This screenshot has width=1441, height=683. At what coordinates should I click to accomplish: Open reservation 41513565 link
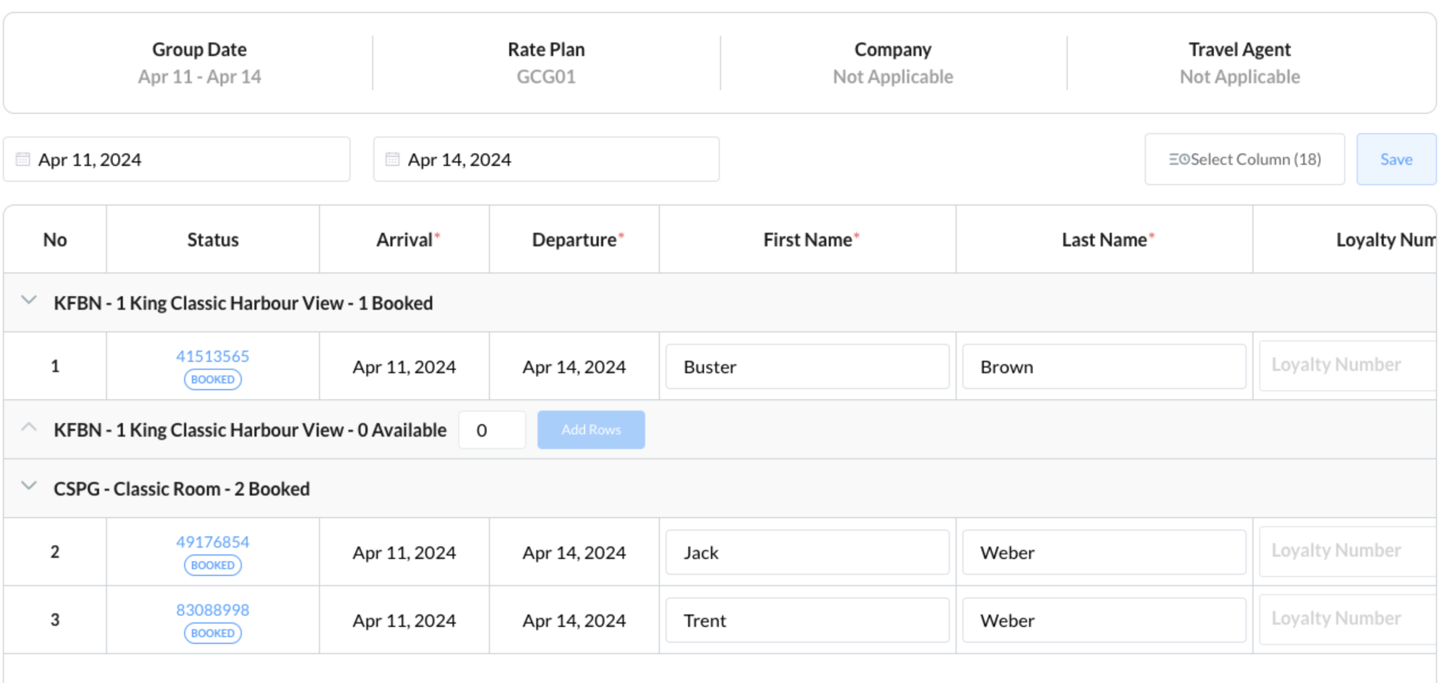click(x=212, y=356)
